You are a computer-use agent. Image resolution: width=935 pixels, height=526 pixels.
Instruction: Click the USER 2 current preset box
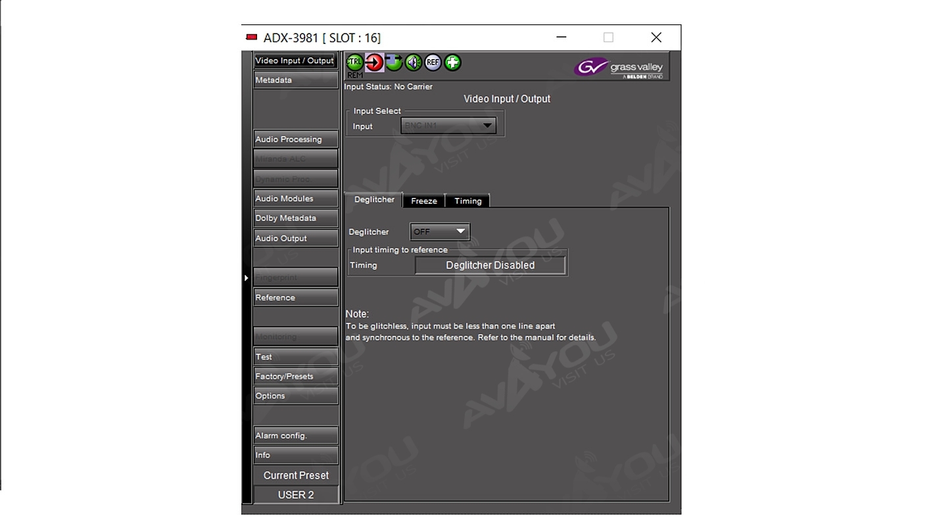point(296,495)
